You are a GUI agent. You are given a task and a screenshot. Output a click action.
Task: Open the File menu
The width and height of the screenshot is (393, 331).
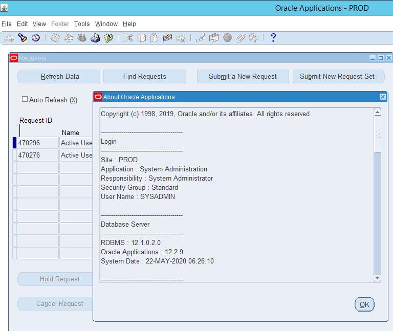[7, 24]
